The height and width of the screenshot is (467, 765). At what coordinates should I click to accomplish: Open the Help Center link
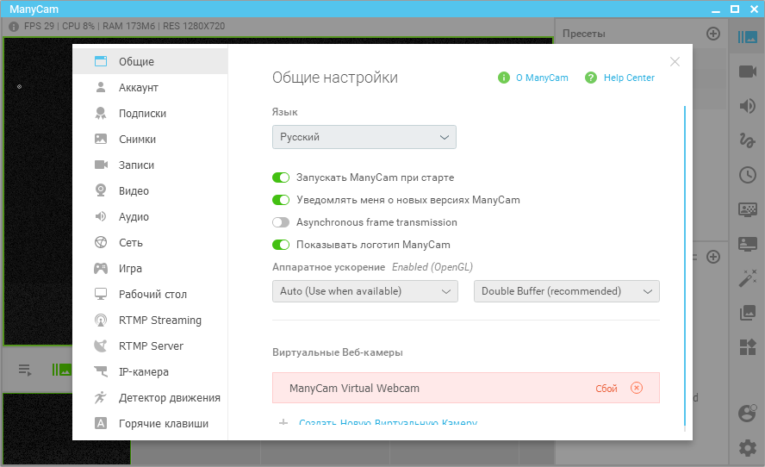pyautogui.click(x=628, y=78)
